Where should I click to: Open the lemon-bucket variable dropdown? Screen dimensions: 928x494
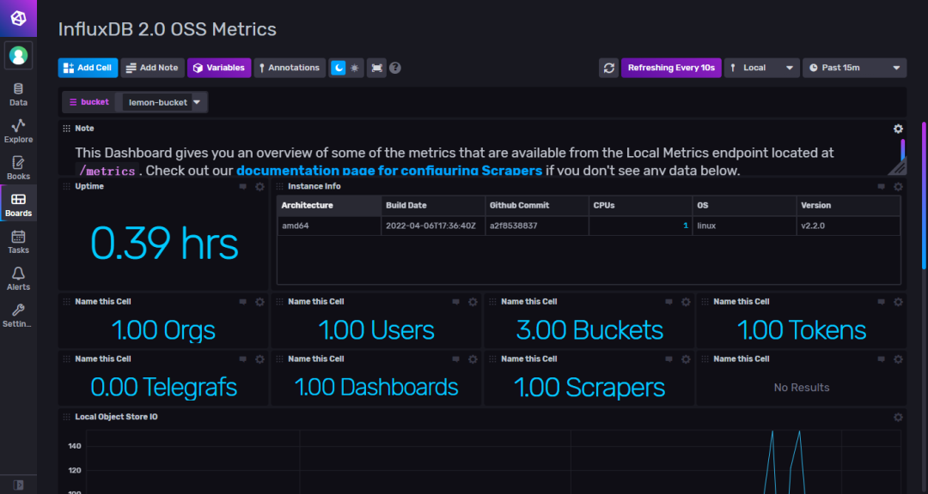pyautogui.click(x=163, y=101)
